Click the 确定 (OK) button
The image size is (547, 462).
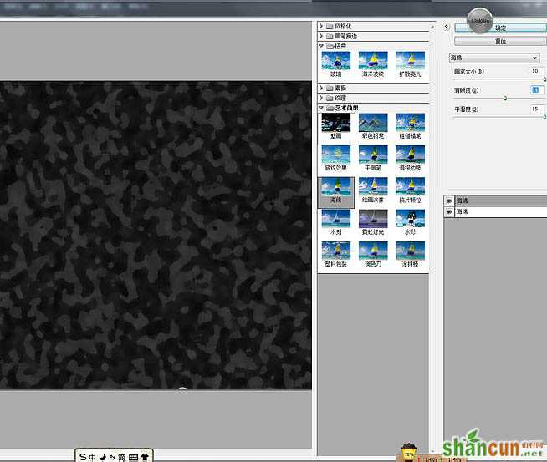(x=501, y=28)
